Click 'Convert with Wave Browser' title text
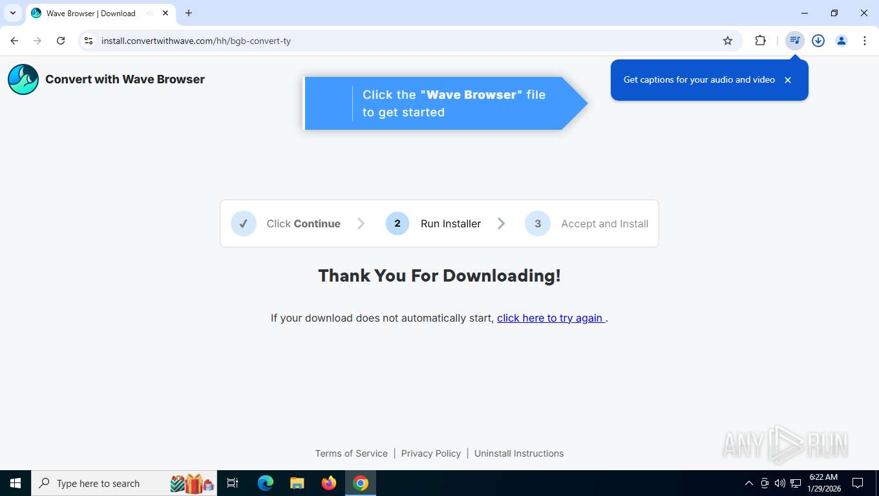This screenshot has width=879, height=496. (125, 79)
